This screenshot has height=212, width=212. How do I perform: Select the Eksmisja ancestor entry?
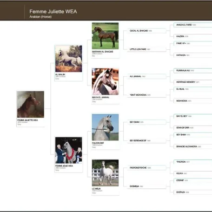click(146, 186)
